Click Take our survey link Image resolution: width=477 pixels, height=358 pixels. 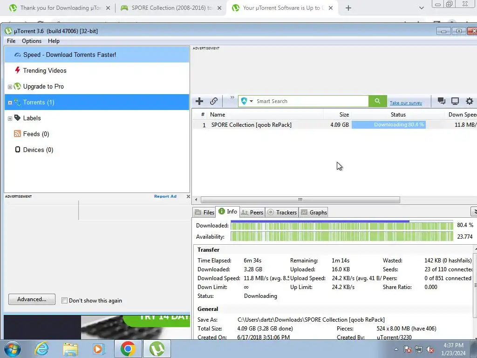(x=406, y=103)
